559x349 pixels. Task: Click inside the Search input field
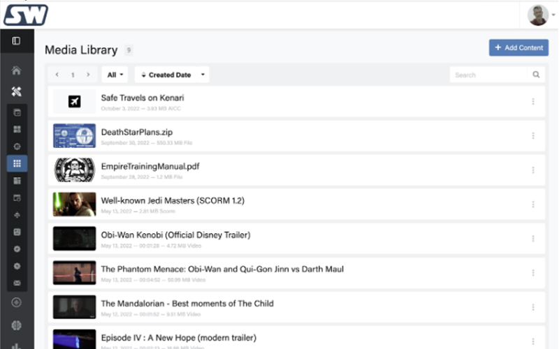(x=491, y=75)
